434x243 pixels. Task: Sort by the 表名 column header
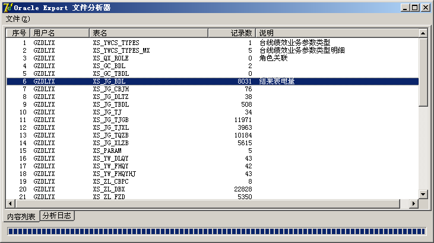[x=148, y=33]
